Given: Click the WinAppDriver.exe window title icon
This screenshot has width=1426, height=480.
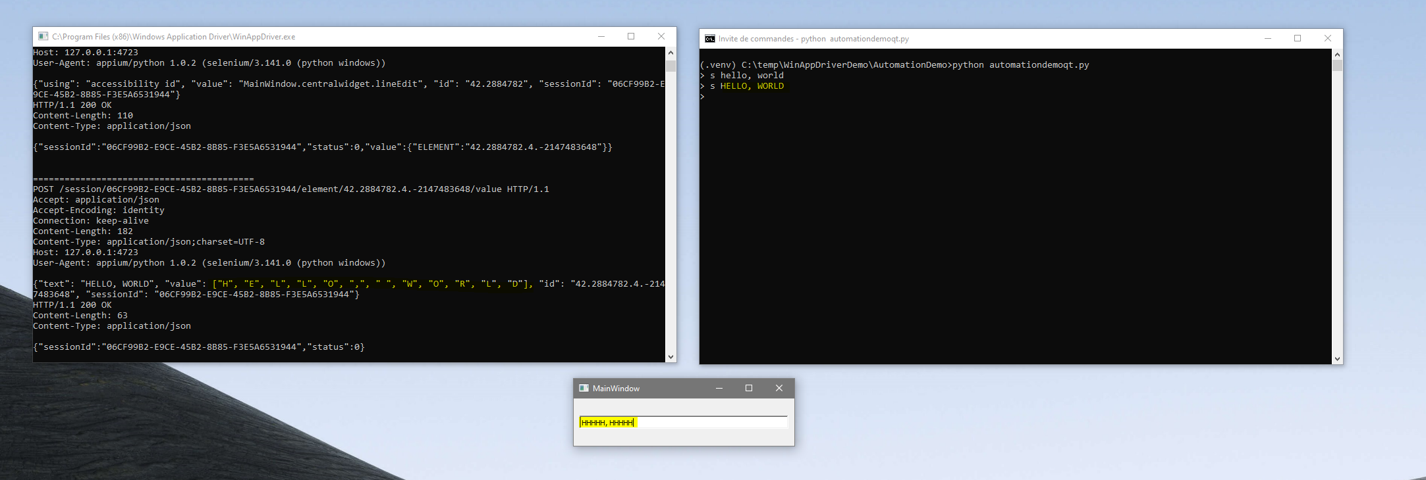Looking at the screenshot, I should click(x=43, y=37).
